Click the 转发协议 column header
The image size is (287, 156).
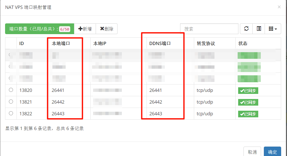pyautogui.click(x=206, y=44)
